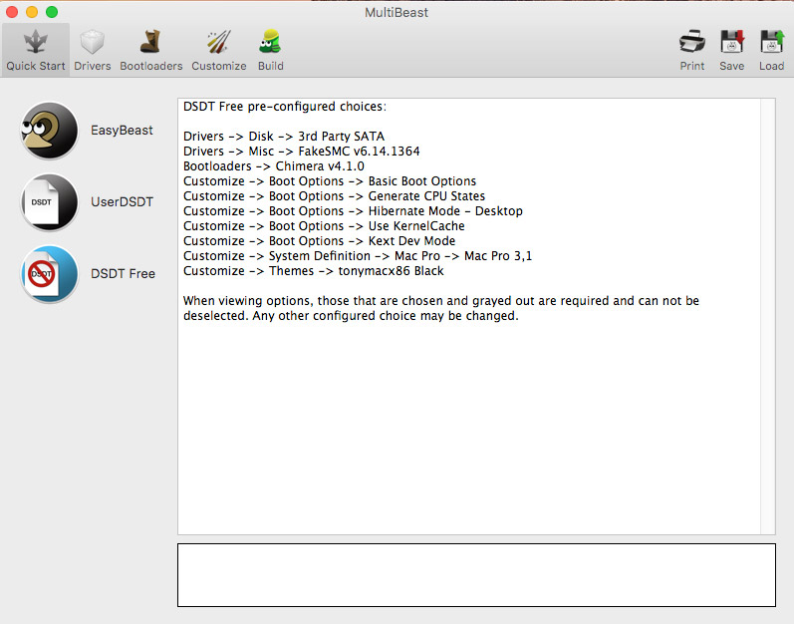Click the 'When viewing options' note paragraph

(x=441, y=308)
